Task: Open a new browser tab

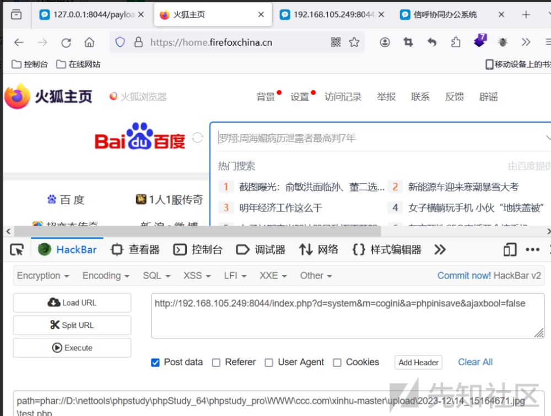Action: pyautogui.click(x=526, y=14)
